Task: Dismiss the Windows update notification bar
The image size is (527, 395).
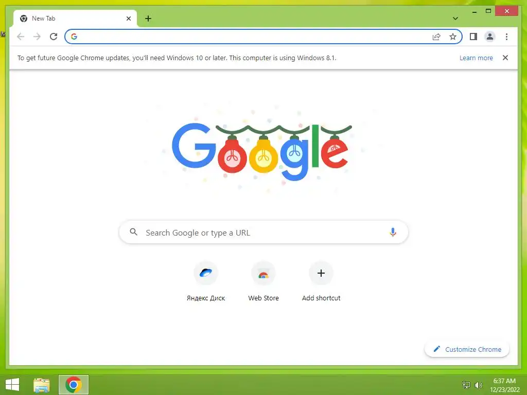Action: (505, 58)
